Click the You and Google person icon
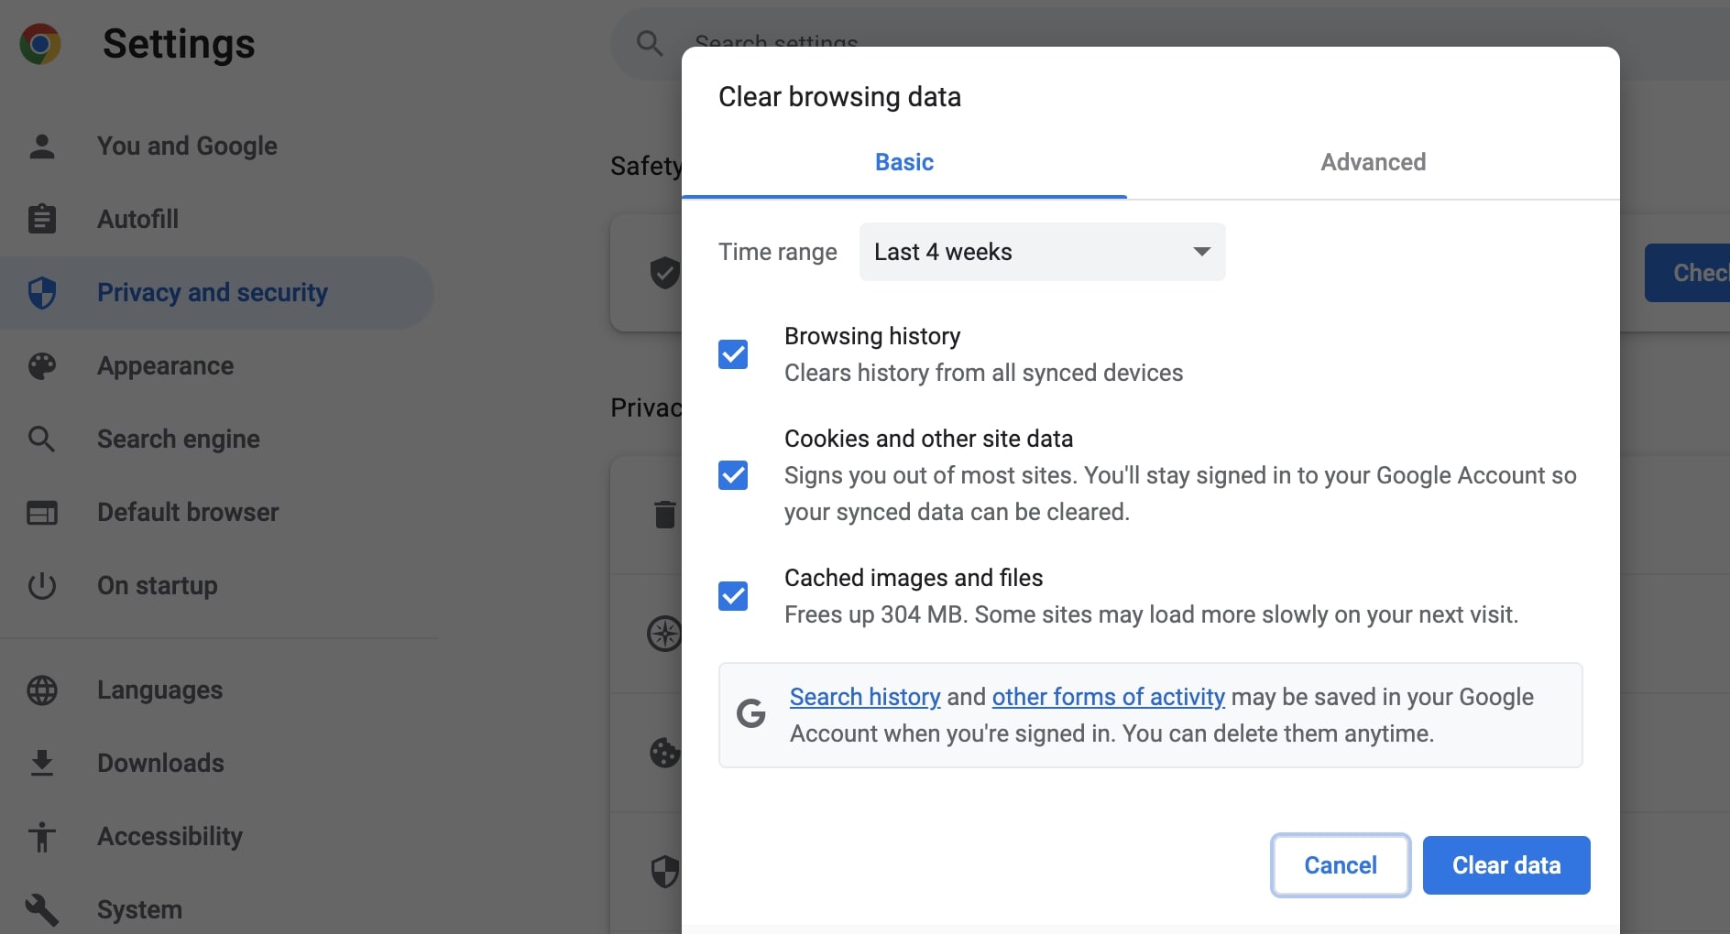The width and height of the screenshot is (1730, 934). 42,147
